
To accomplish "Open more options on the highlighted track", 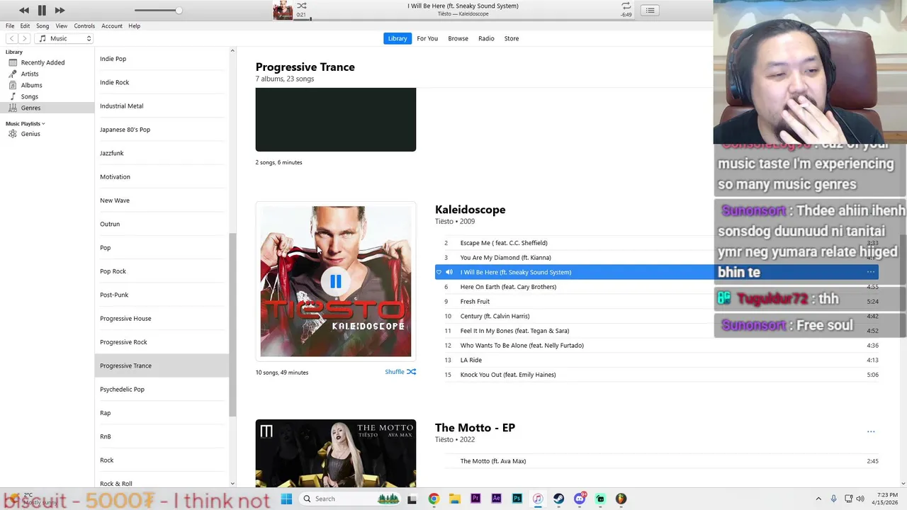I will coord(871,272).
